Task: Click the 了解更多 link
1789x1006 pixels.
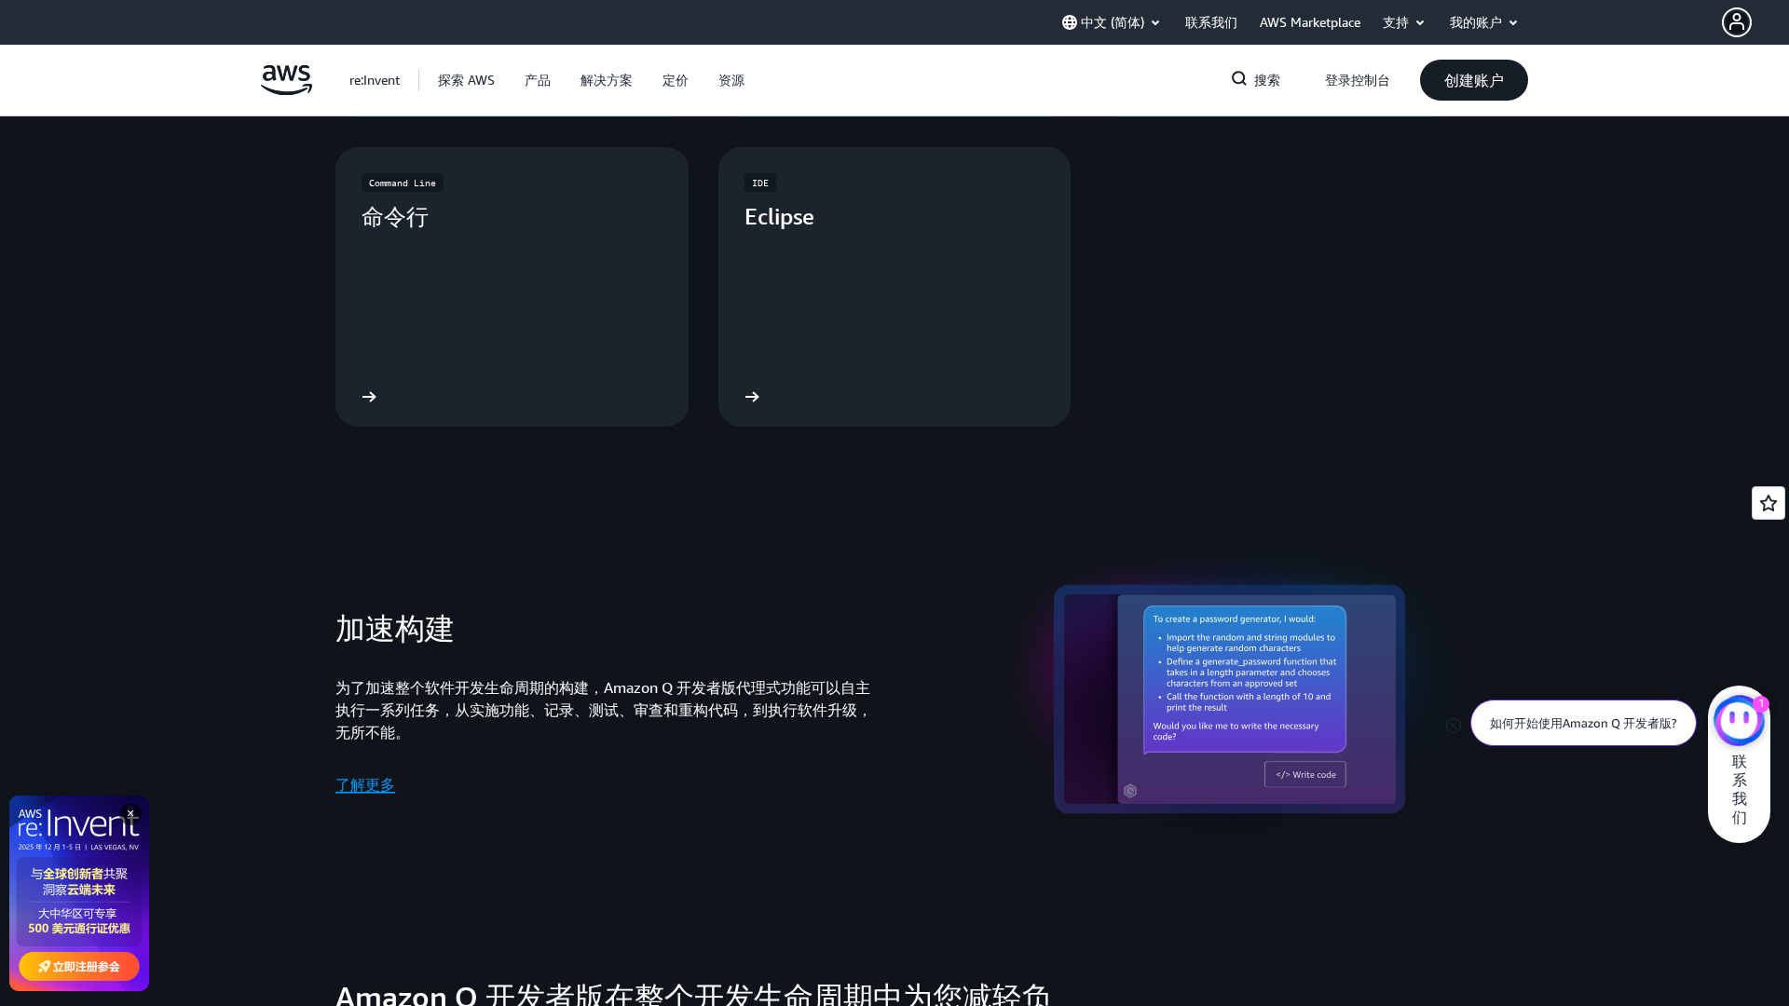Action: click(x=365, y=785)
